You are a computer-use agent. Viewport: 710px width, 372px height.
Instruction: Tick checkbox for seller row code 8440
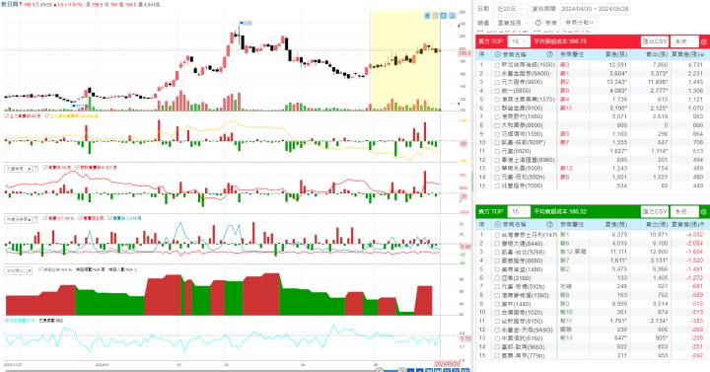pos(497,244)
